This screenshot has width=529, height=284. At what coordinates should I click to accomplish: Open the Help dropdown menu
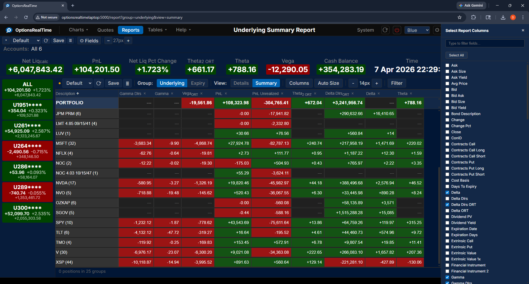coord(183,30)
